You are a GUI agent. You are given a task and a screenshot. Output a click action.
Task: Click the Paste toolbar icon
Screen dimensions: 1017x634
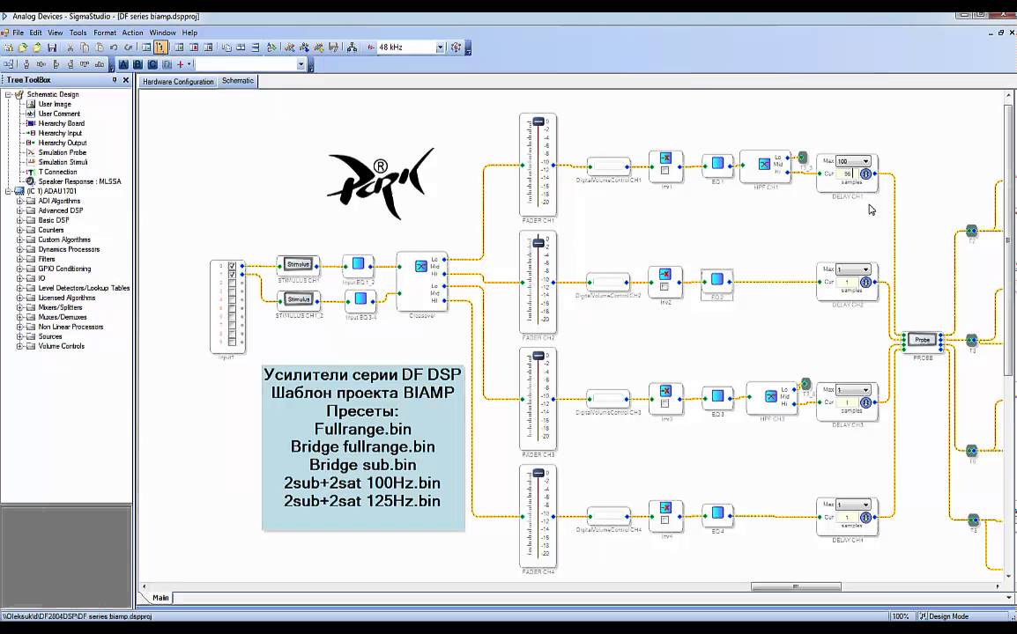coord(100,48)
